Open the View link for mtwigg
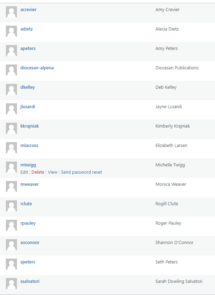 (x=53, y=172)
